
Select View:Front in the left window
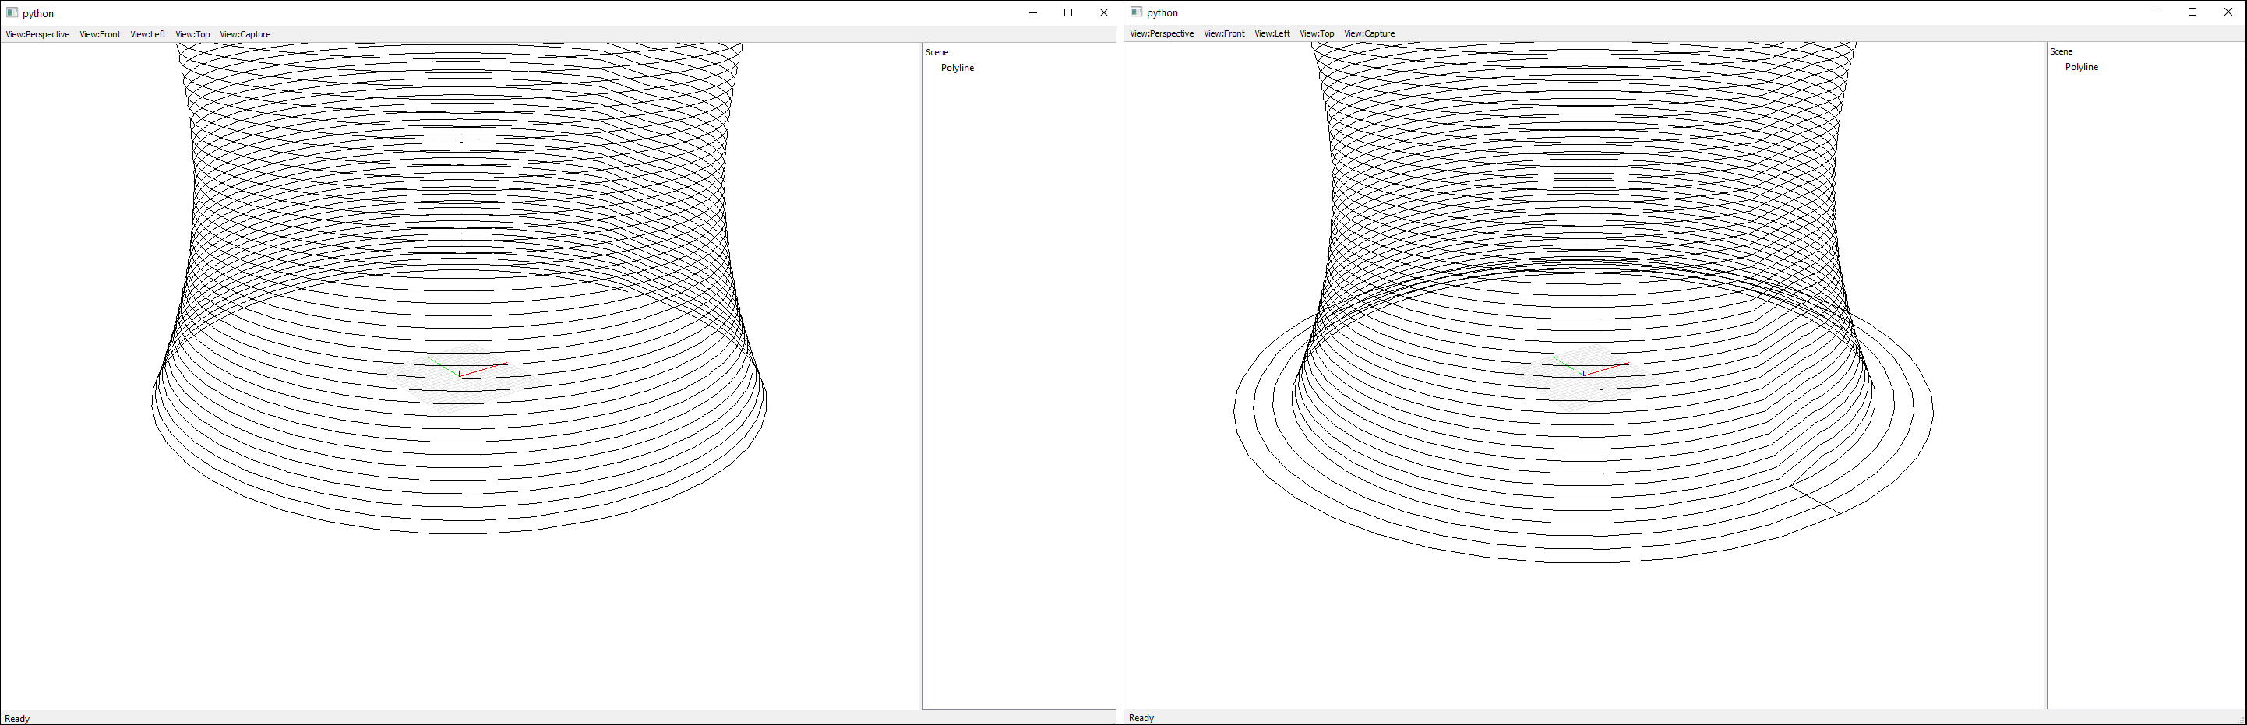101,34
